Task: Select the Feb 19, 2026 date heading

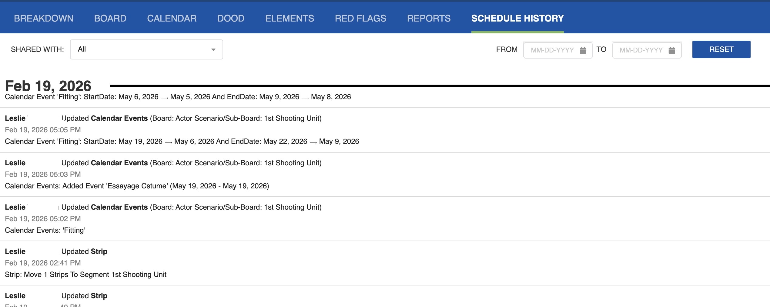Action: 49,86
